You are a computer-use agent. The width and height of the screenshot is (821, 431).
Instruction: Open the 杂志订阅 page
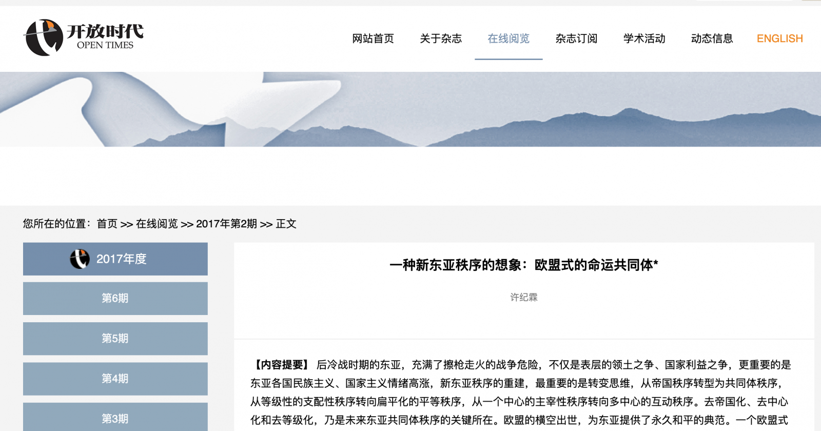pyautogui.click(x=576, y=38)
